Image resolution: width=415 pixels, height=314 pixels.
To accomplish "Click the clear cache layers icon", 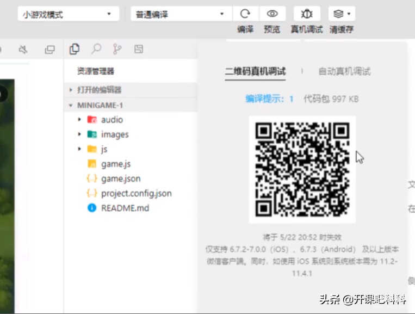I will [x=342, y=14].
